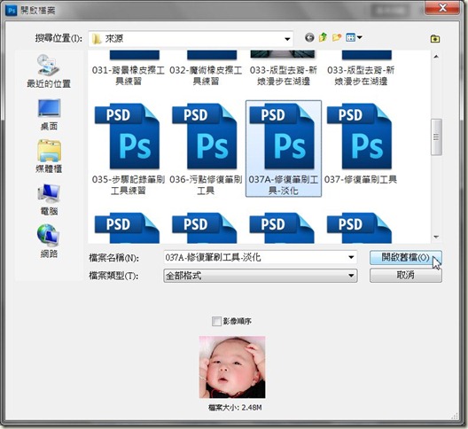This screenshot has height=429, width=468.
Task: Go back to last visited folder
Action: [x=309, y=37]
